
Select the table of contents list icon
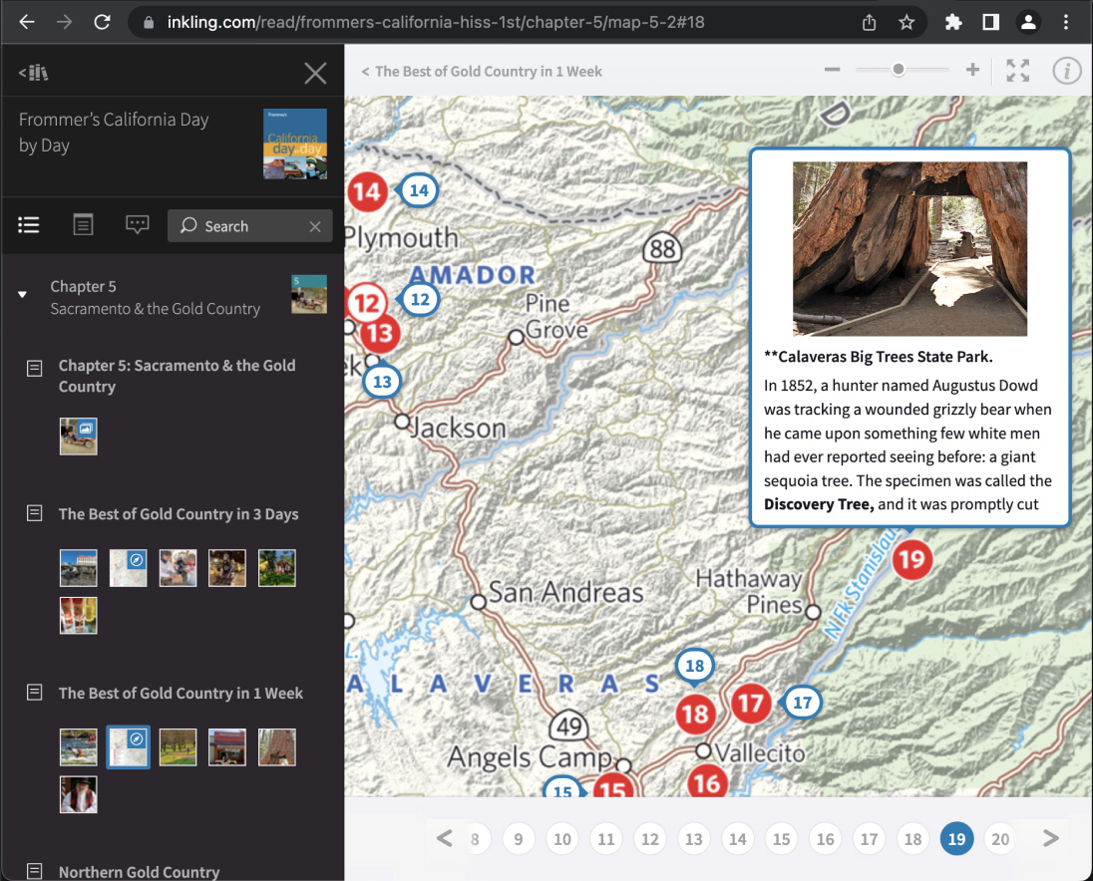(x=29, y=225)
